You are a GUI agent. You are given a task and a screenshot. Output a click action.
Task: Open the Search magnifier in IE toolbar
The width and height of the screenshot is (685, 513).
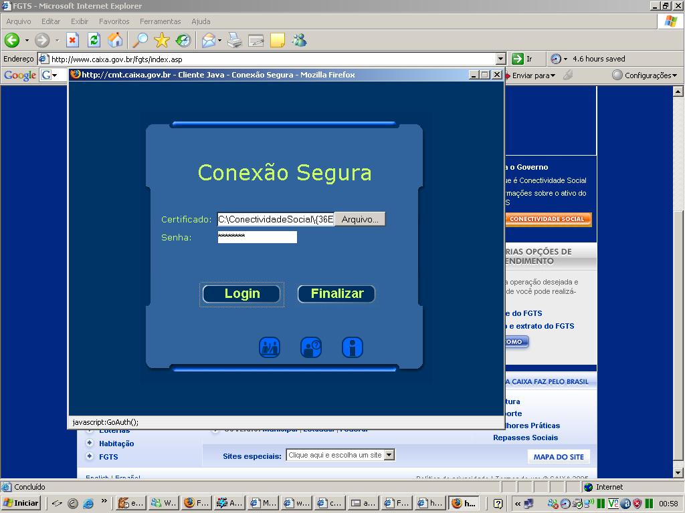click(140, 41)
